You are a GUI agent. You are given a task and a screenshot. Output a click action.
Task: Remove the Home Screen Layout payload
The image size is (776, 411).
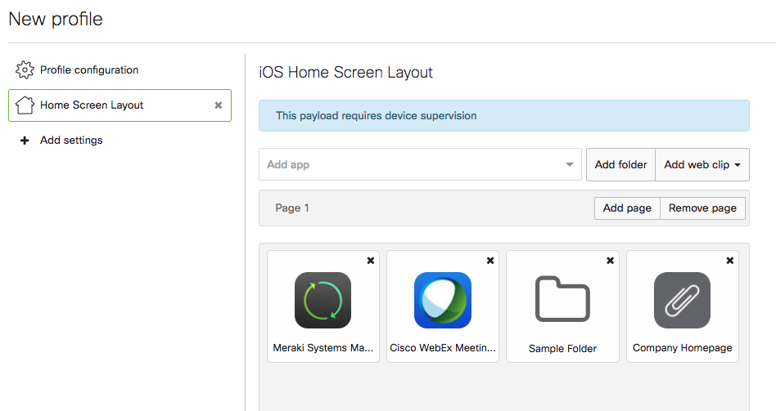click(219, 105)
